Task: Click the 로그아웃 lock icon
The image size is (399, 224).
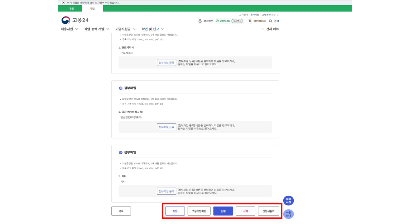Action: 200,21
